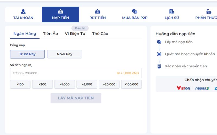This screenshot has width=217, height=135.
Task: Choose the Now Pay gateway
Action: pos(65,54)
